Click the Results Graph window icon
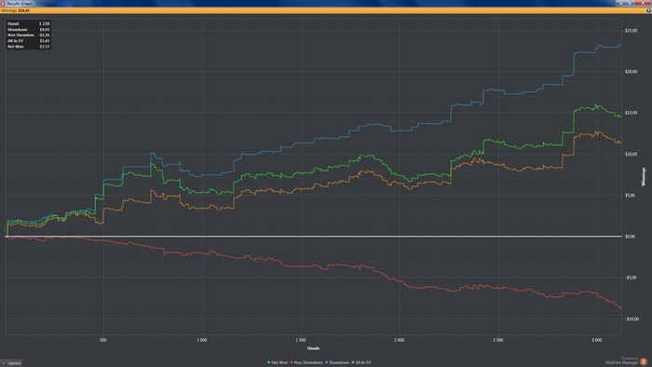 (3, 3)
